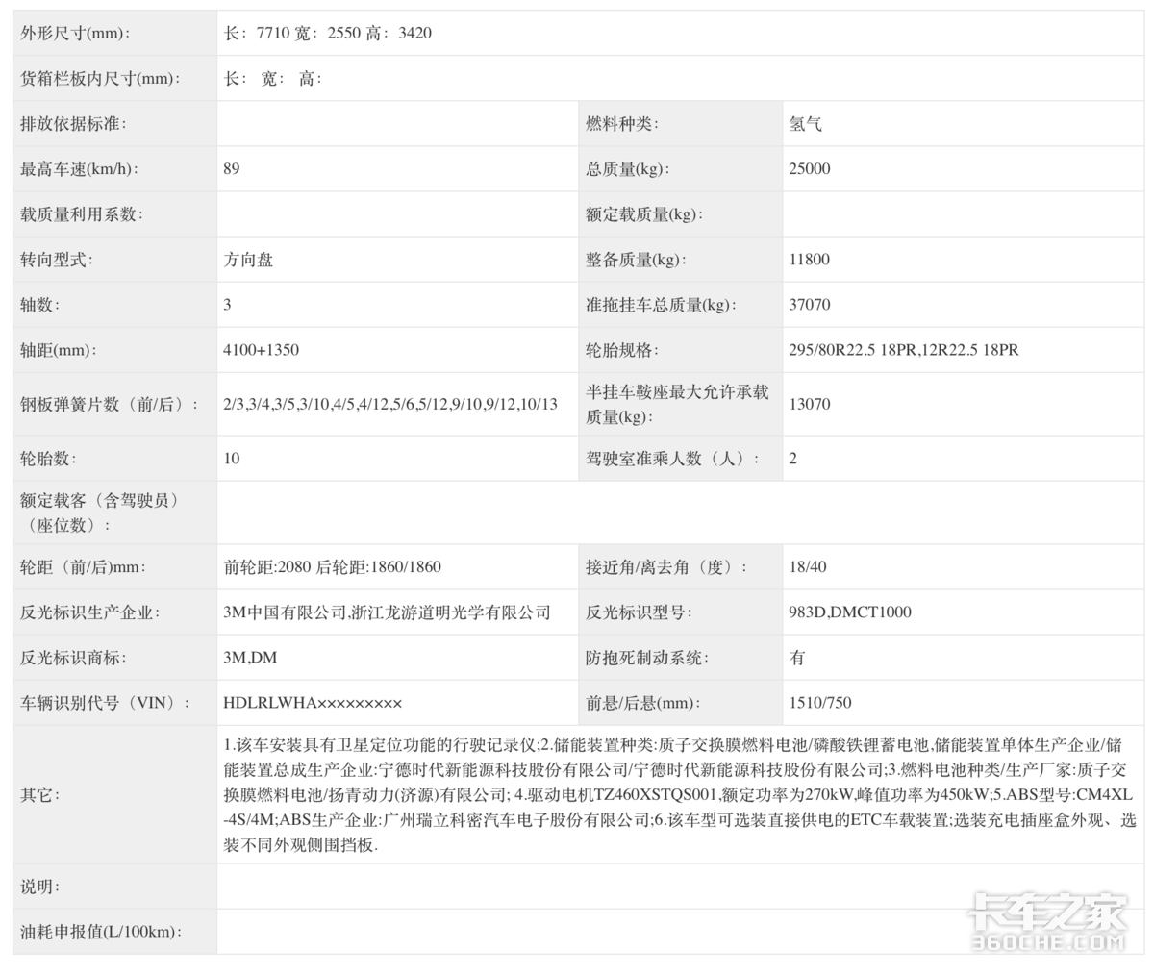
Task: Select the wheelbase value 4100+1350
Action: pyautogui.click(x=261, y=350)
